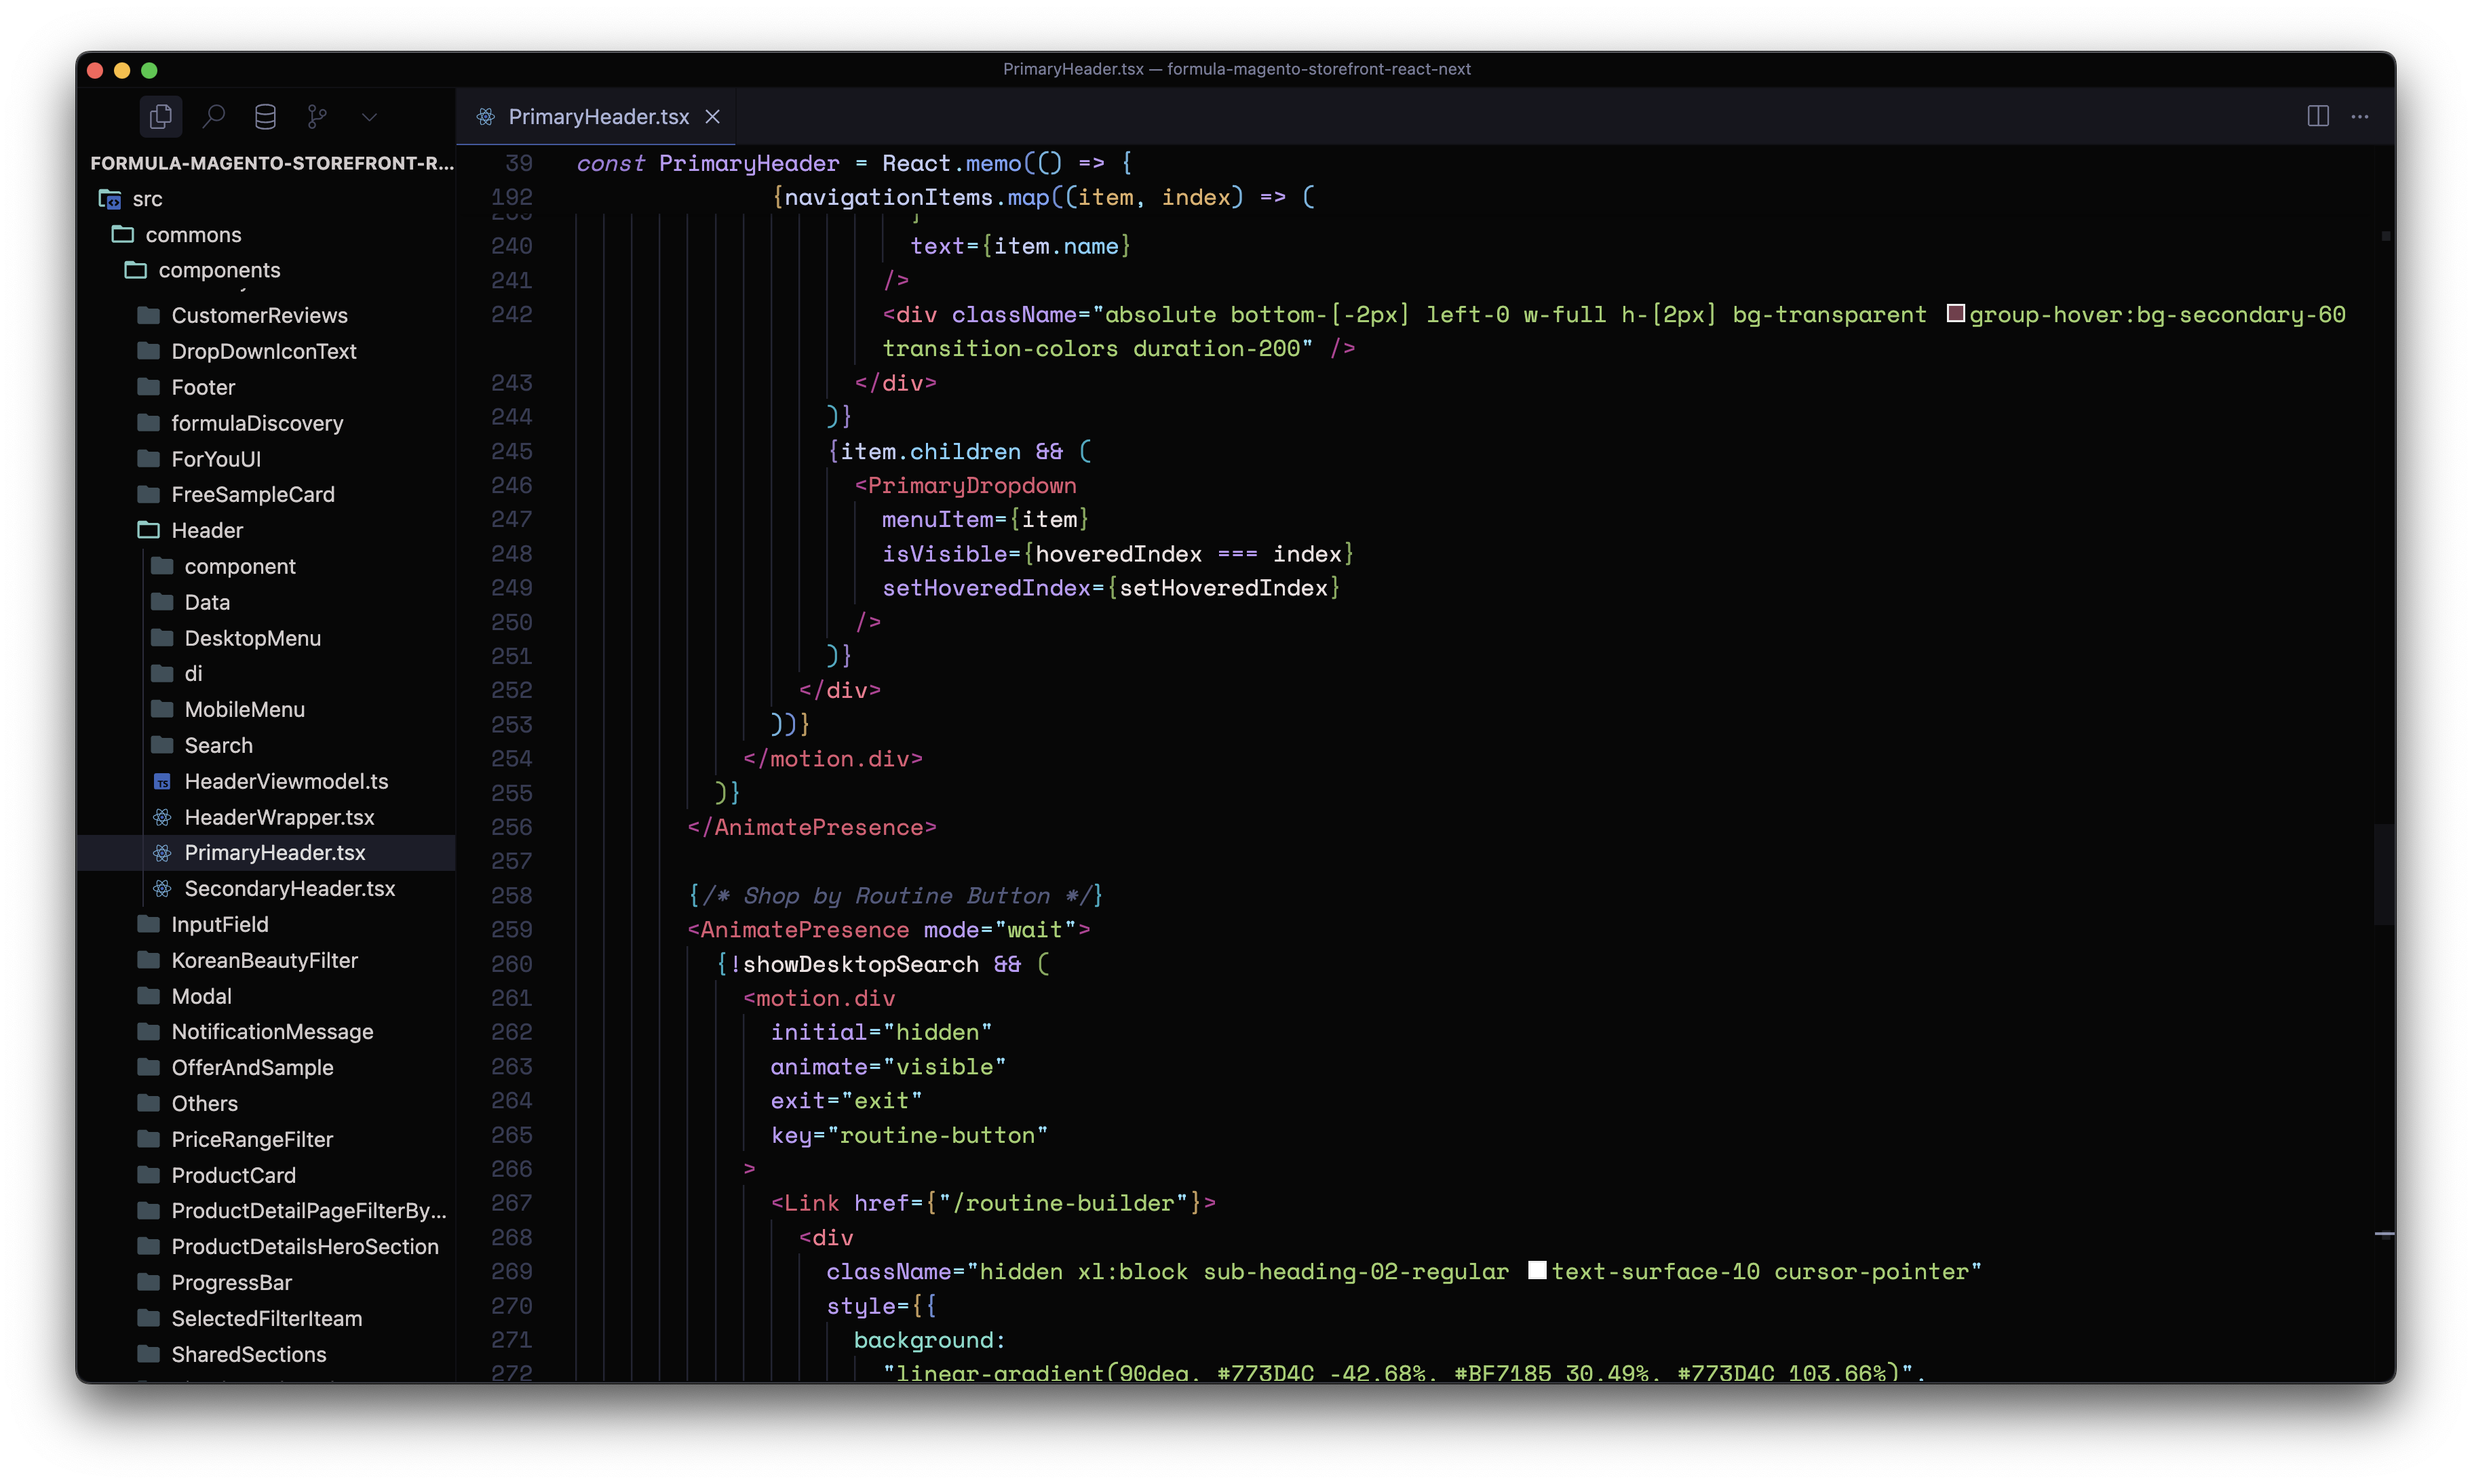The width and height of the screenshot is (2472, 1484).
Task: Open HeaderWrapper.tsx from the sidebar
Action: point(279,817)
